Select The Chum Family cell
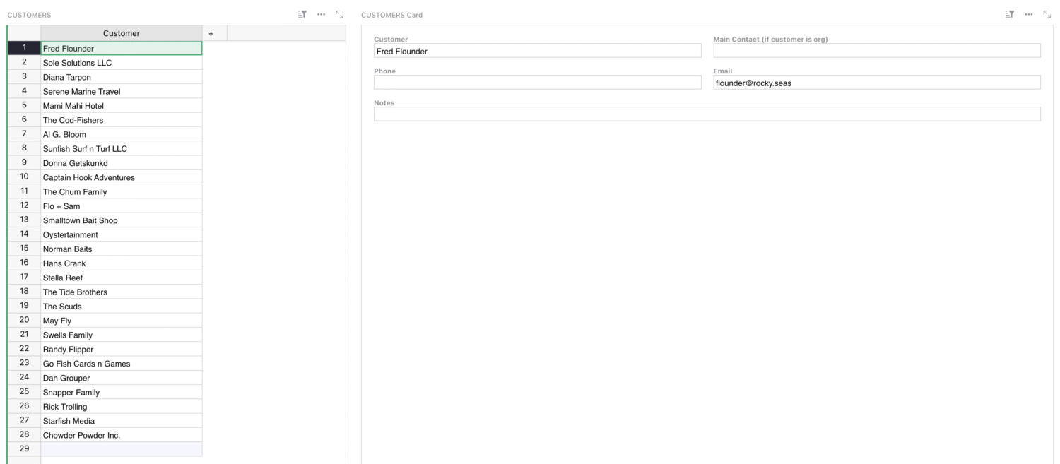The width and height of the screenshot is (1060, 464). 122,191
